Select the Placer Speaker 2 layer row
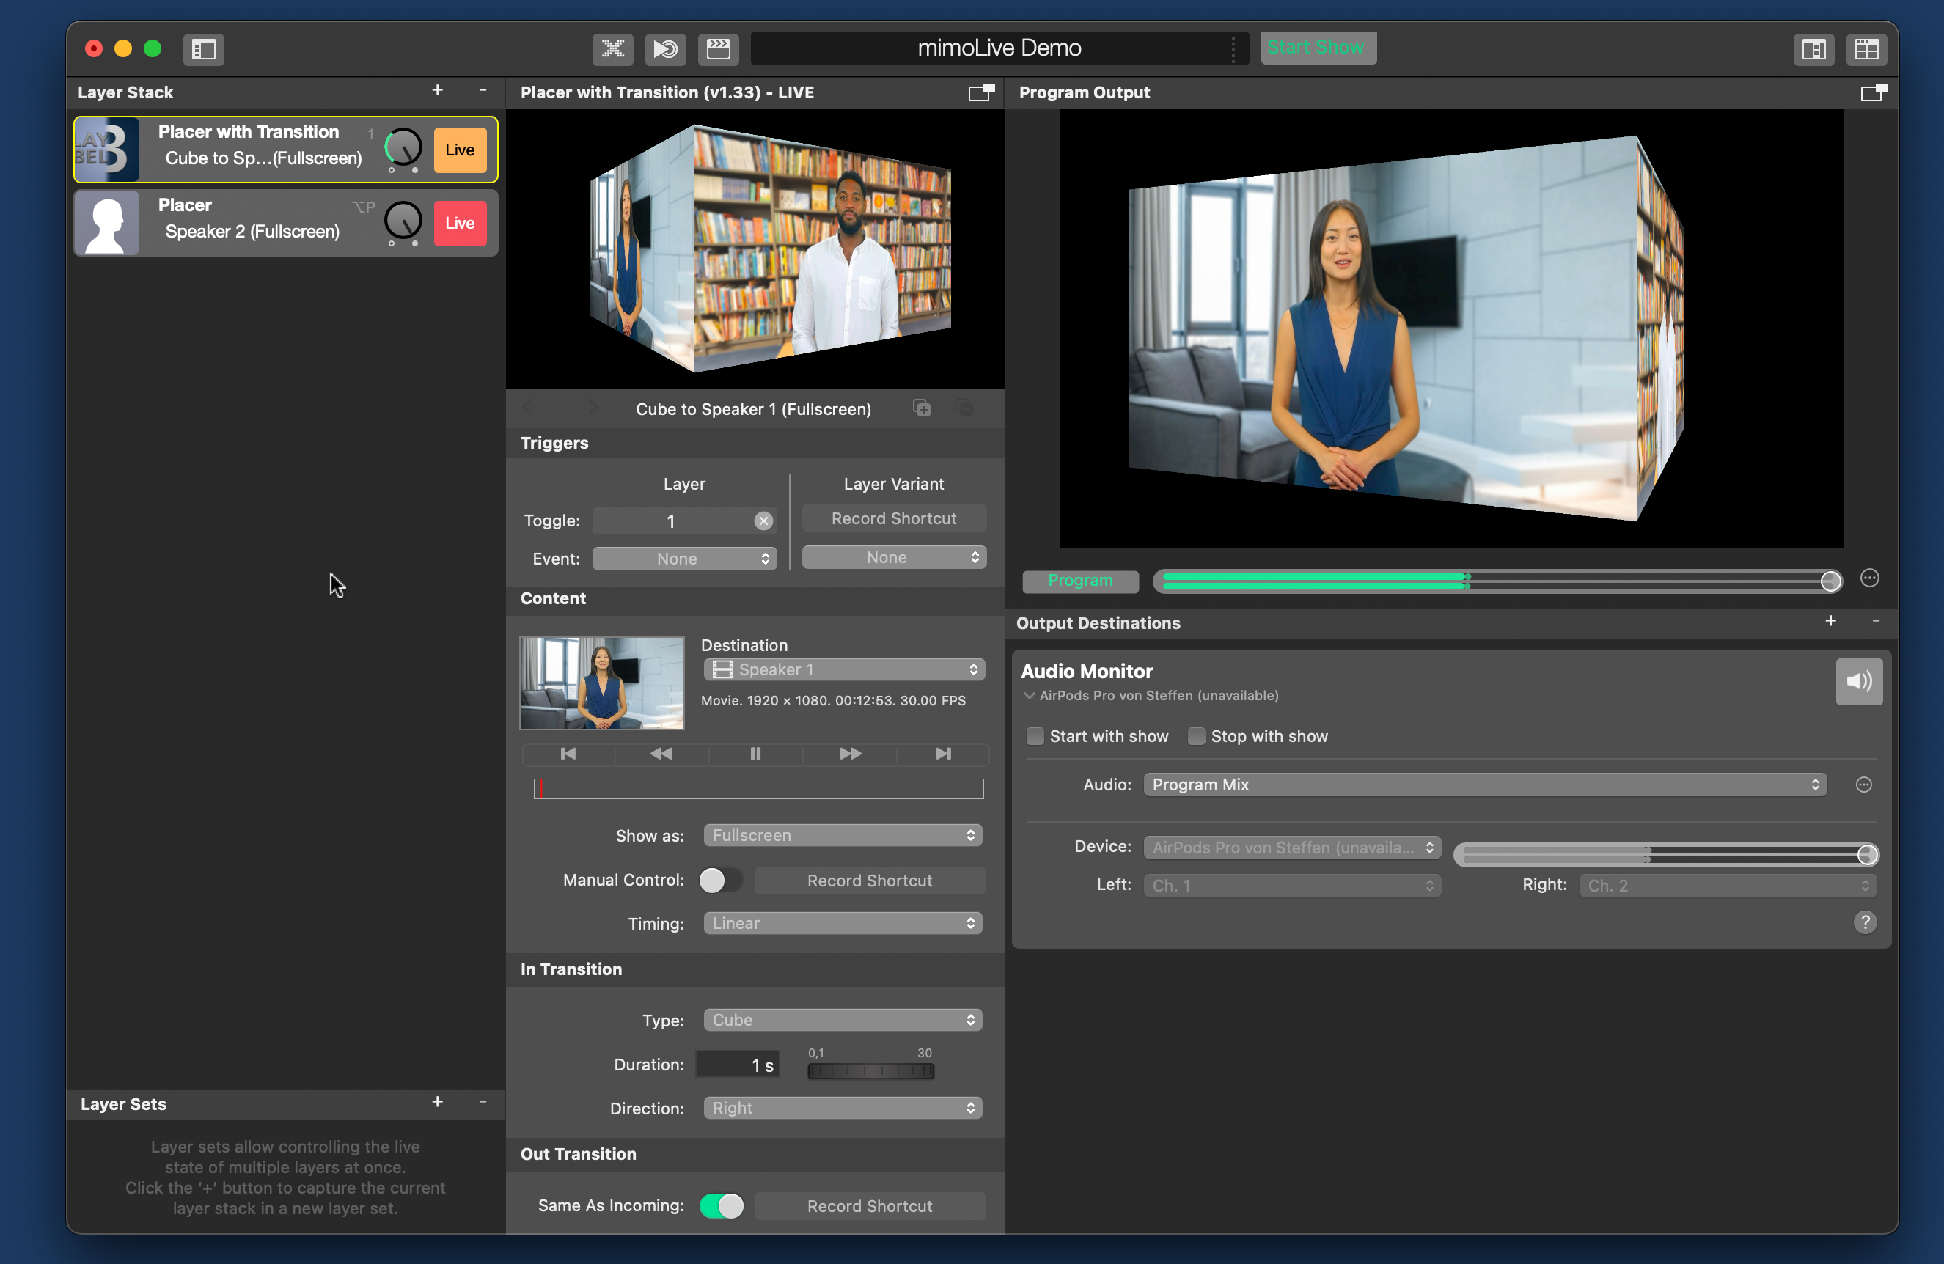The width and height of the screenshot is (1944, 1264). [286, 222]
